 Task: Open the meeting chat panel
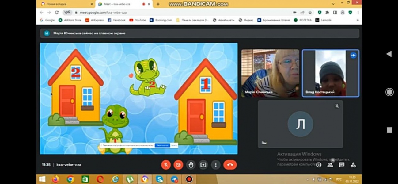(341, 165)
